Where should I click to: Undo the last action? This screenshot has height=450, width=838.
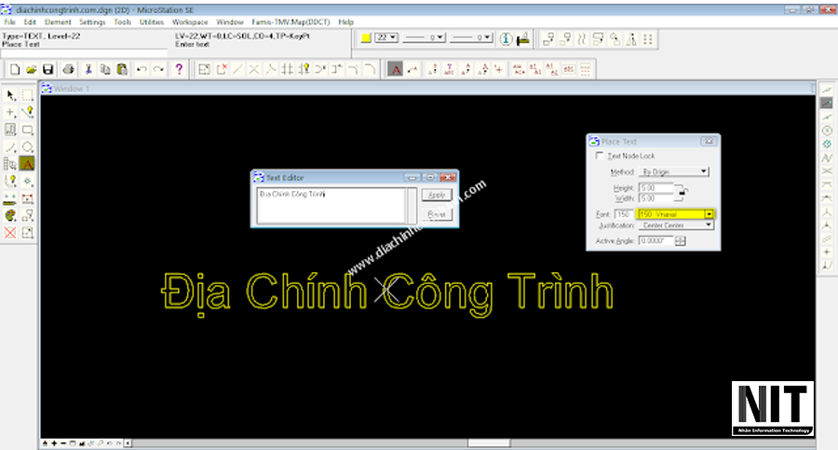(x=142, y=69)
